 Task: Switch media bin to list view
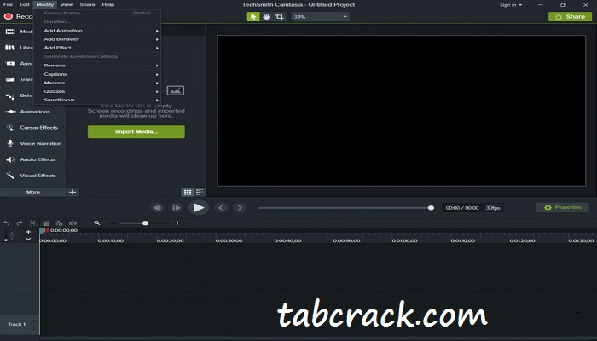pos(200,192)
